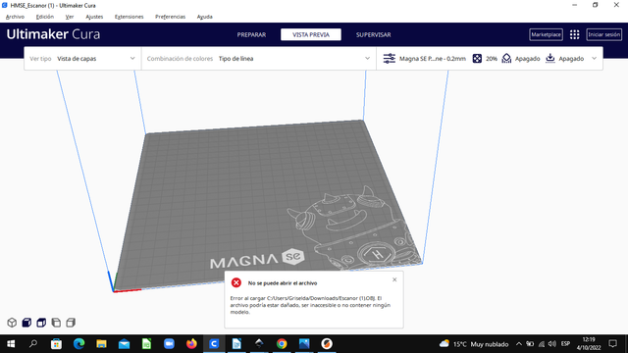The image size is (628, 353).
Task: Open the Photos app from the taskbar
Action: 304,344
